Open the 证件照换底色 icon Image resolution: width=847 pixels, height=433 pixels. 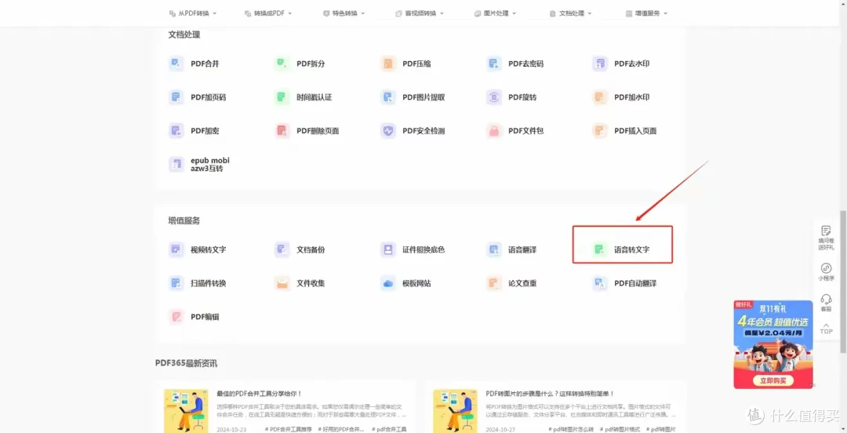[x=388, y=249]
